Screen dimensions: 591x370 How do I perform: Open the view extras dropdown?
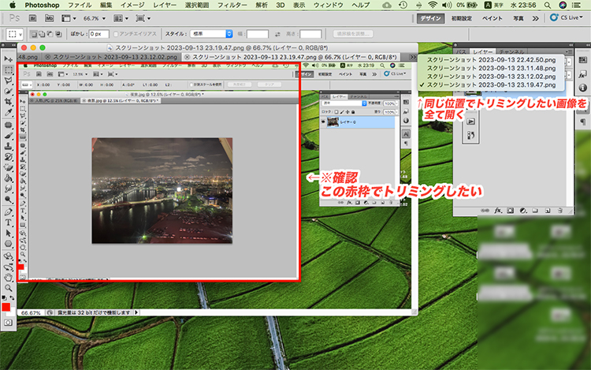69,18
